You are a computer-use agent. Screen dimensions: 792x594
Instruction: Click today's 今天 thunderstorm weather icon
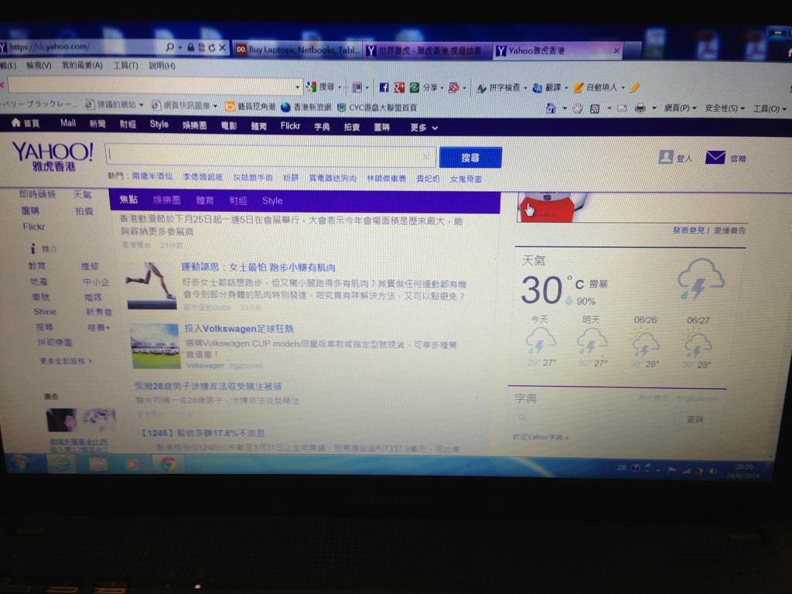click(541, 340)
